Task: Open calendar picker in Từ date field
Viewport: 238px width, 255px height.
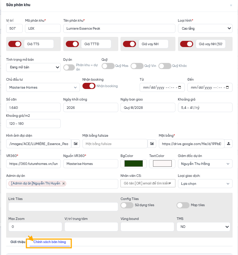Action: [180, 87]
